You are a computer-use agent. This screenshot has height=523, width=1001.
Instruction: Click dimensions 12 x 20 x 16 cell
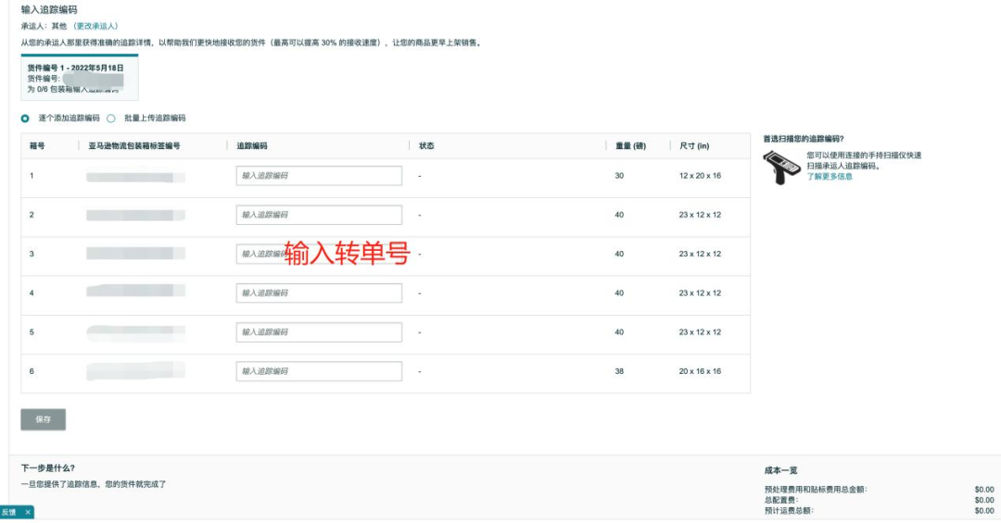click(x=701, y=175)
